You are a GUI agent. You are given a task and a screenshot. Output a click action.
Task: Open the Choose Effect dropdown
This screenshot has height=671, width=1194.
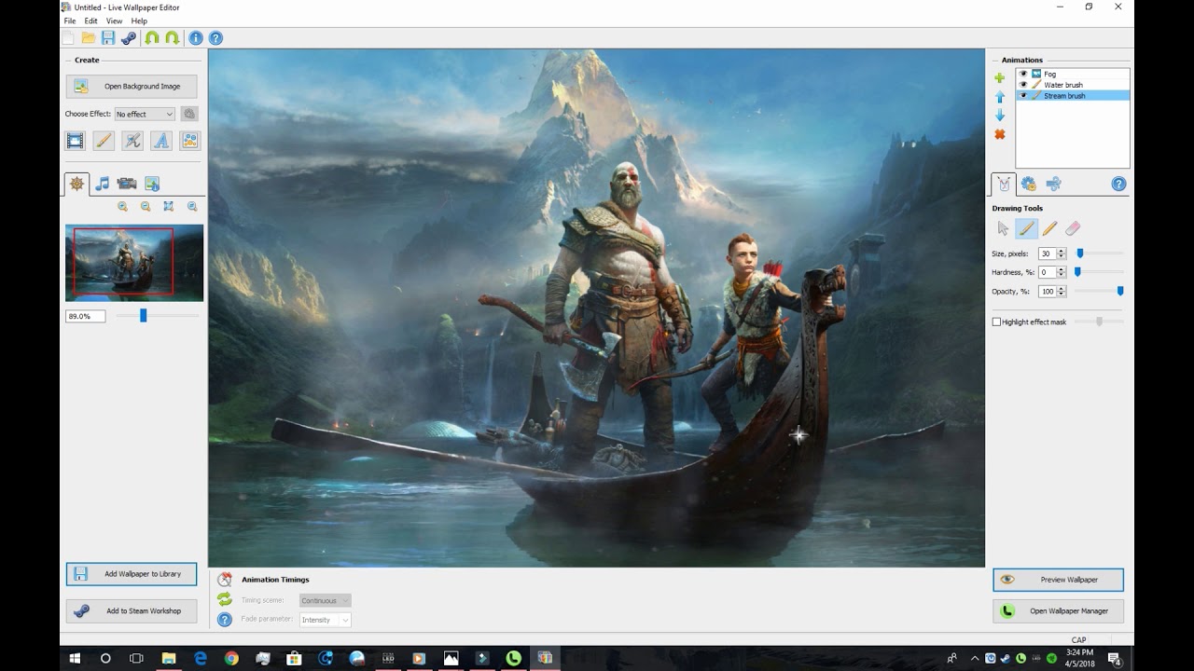pyautogui.click(x=145, y=114)
